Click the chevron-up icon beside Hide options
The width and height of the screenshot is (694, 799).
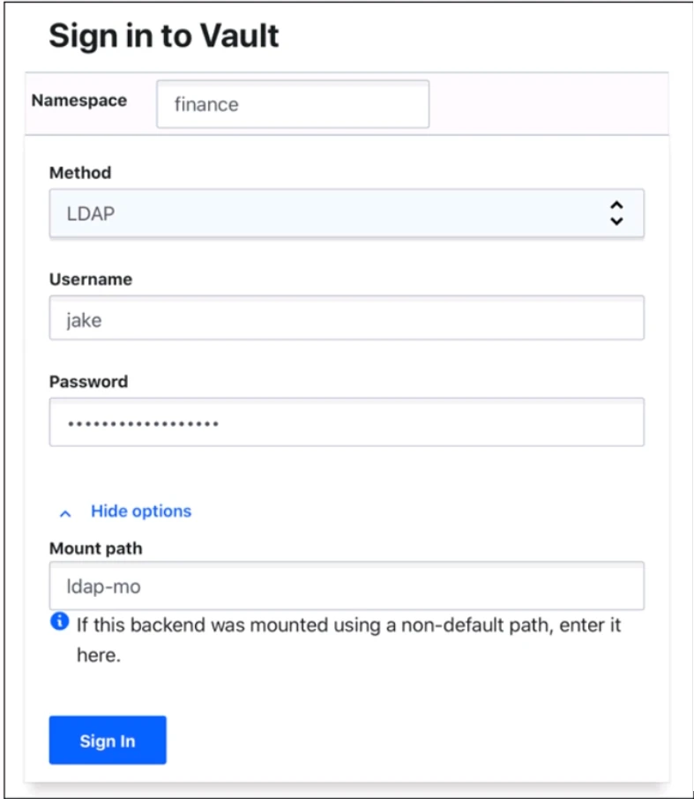pos(64,512)
